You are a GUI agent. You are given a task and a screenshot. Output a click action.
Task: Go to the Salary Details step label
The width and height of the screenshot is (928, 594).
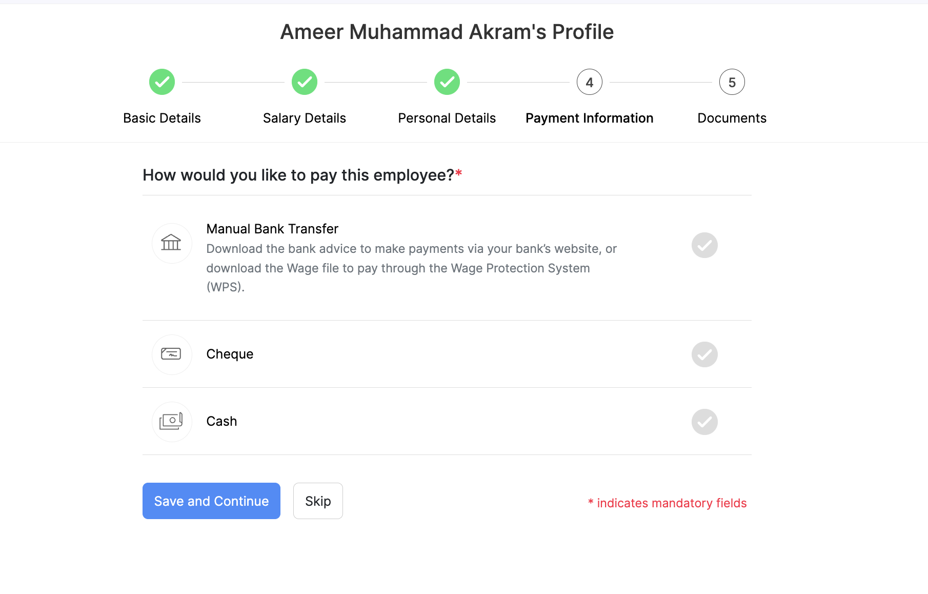pos(305,118)
